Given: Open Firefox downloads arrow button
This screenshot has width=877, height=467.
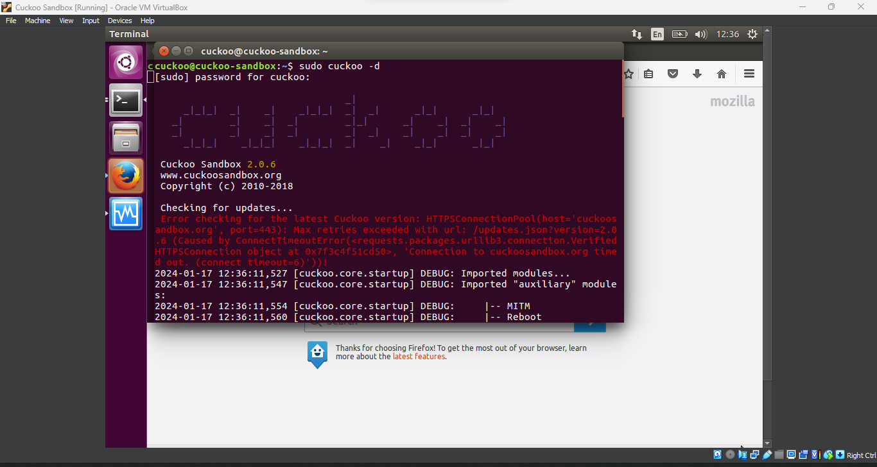Looking at the screenshot, I should pos(697,74).
